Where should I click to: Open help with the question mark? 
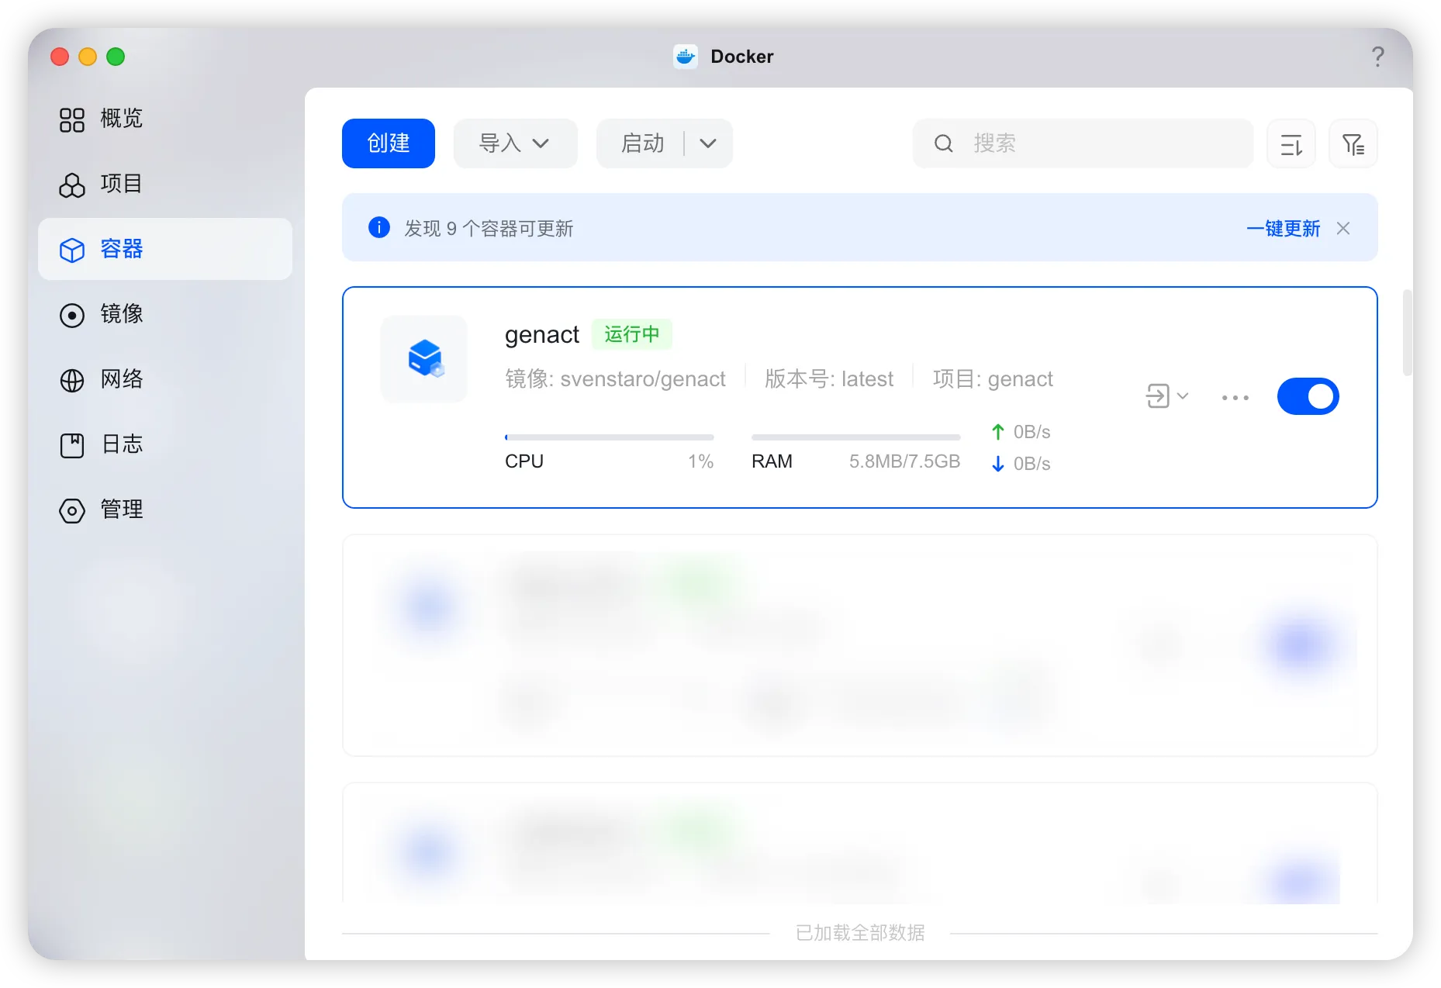point(1377,57)
